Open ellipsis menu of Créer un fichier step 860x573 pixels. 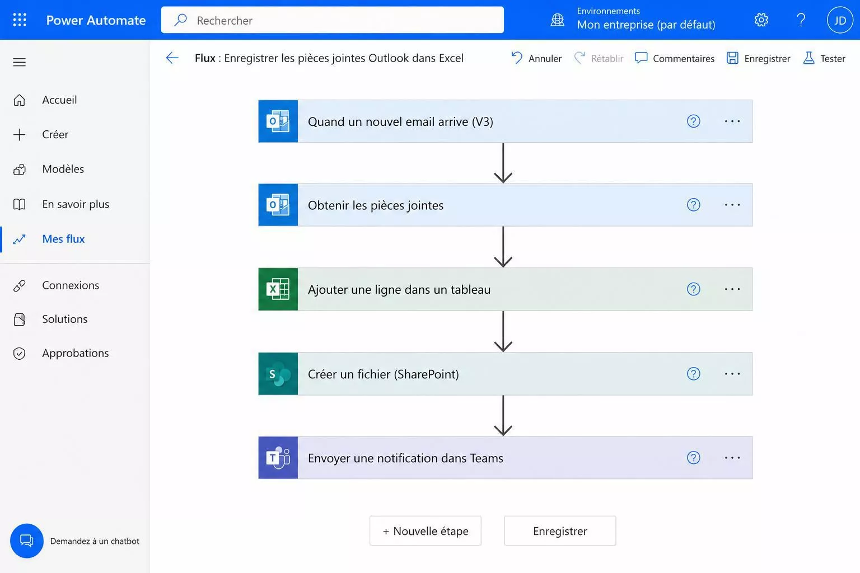pyautogui.click(x=732, y=374)
